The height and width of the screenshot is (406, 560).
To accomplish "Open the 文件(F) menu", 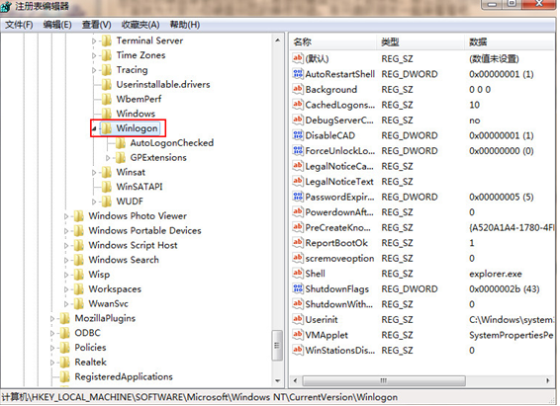I will click(x=19, y=25).
